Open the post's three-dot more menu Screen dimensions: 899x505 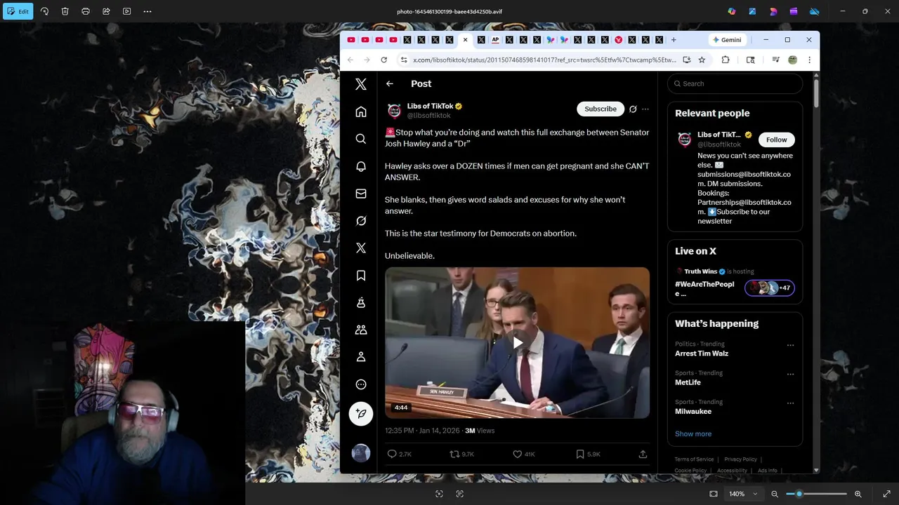click(645, 109)
